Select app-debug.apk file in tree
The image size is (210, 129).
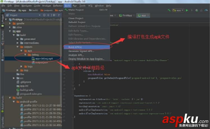(42, 59)
